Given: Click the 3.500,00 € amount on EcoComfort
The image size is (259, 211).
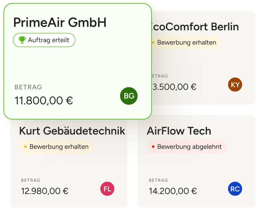Looking at the screenshot, I should (174, 87).
